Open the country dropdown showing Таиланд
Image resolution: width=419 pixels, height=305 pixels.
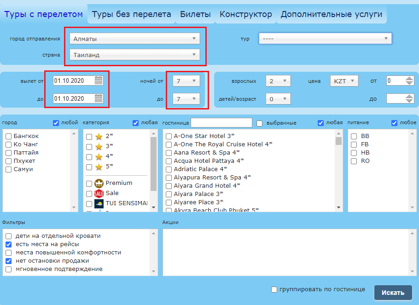[x=134, y=55]
